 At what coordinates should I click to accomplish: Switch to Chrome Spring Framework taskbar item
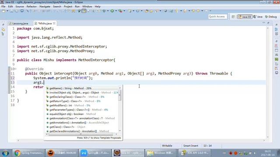click(28, 153)
